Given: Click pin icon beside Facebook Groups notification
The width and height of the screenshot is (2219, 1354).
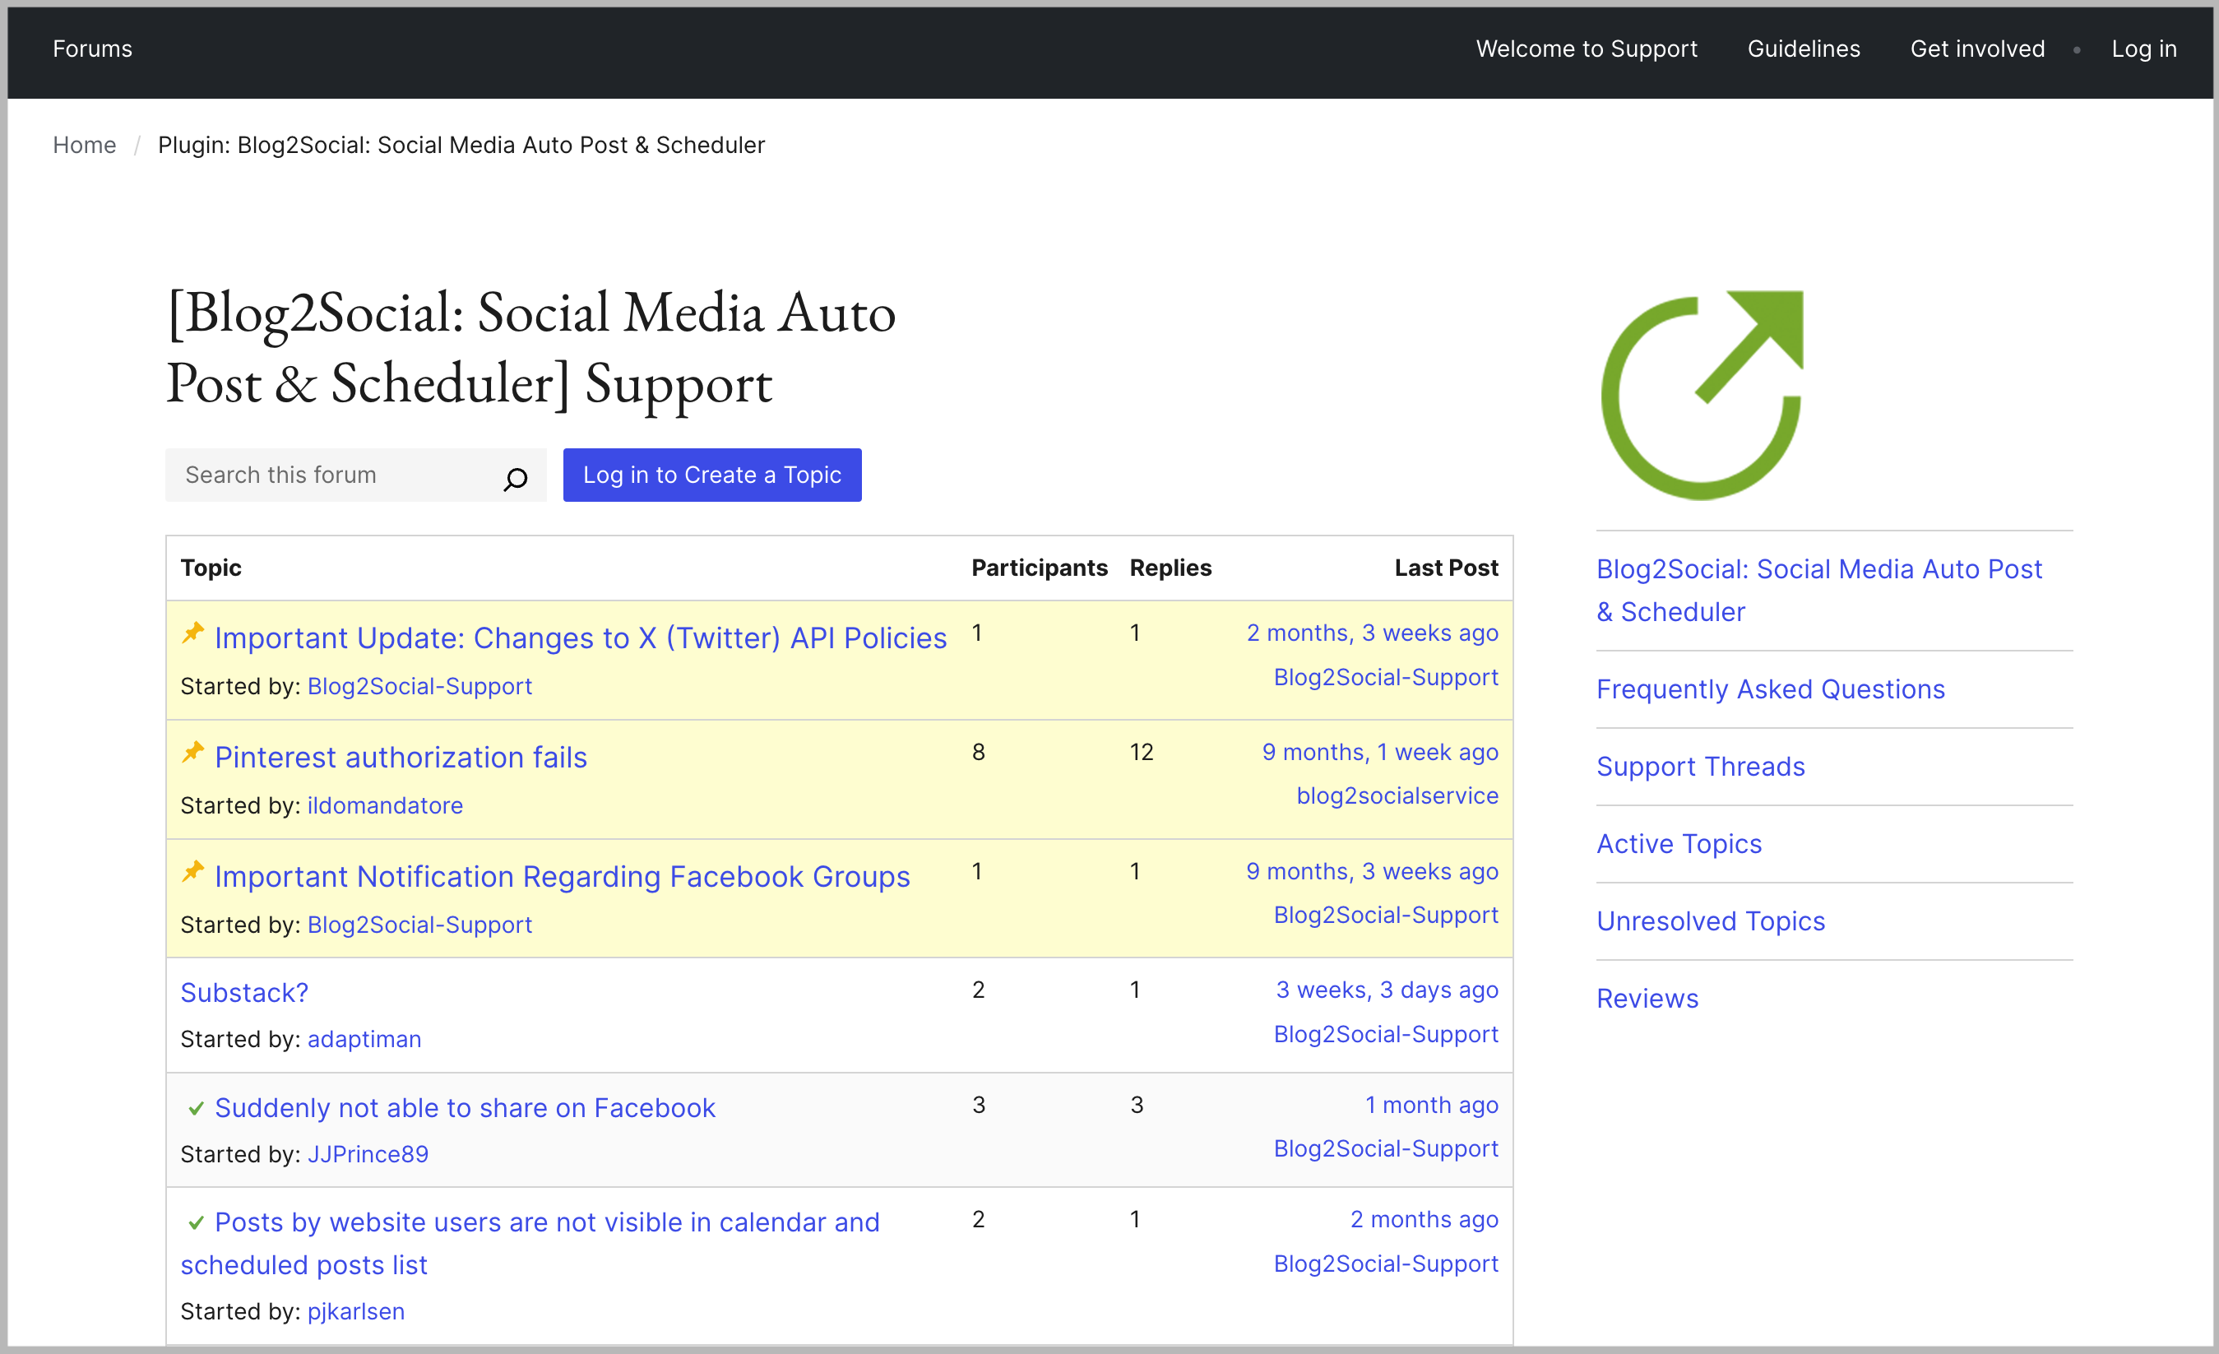Looking at the screenshot, I should tap(192, 872).
